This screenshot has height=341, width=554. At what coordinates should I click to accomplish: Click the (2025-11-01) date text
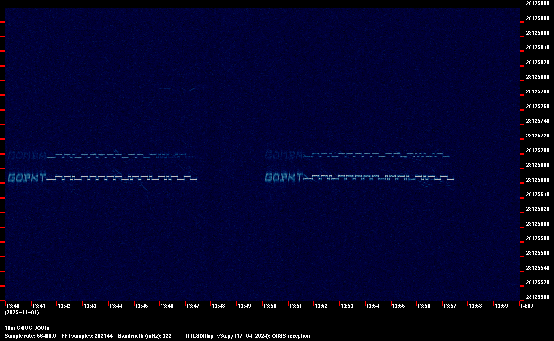click(22, 312)
